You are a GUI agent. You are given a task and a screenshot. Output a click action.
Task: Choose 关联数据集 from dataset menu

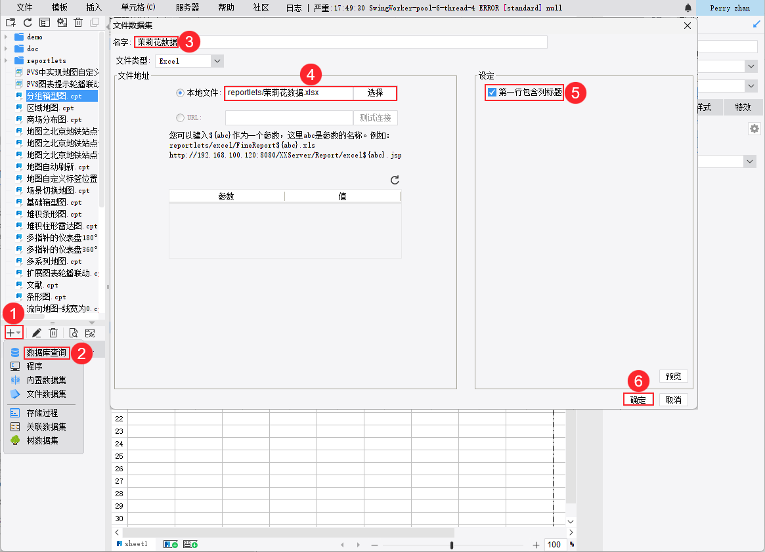47,427
